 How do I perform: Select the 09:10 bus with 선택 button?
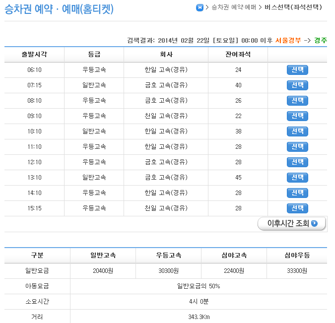pos(297,116)
